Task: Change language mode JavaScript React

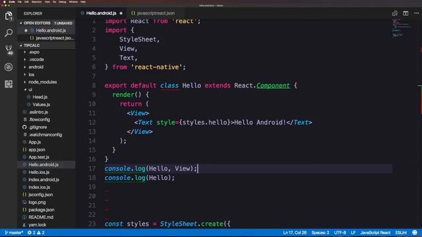Action: pyautogui.click(x=375, y=232)
